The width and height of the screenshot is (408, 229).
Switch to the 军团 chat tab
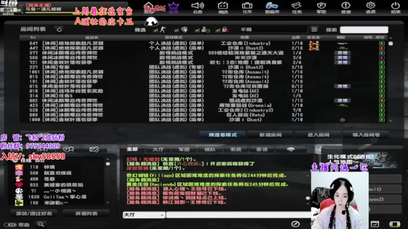(184, 149)
